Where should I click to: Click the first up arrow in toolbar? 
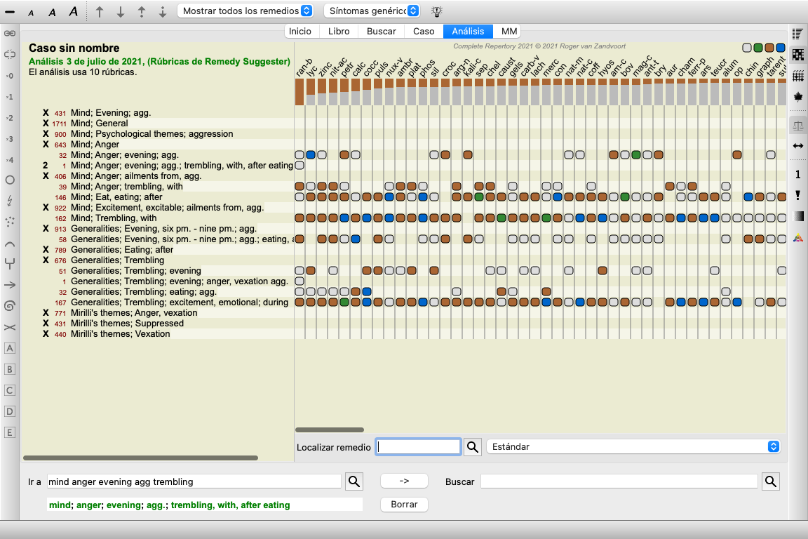(100, 11)
